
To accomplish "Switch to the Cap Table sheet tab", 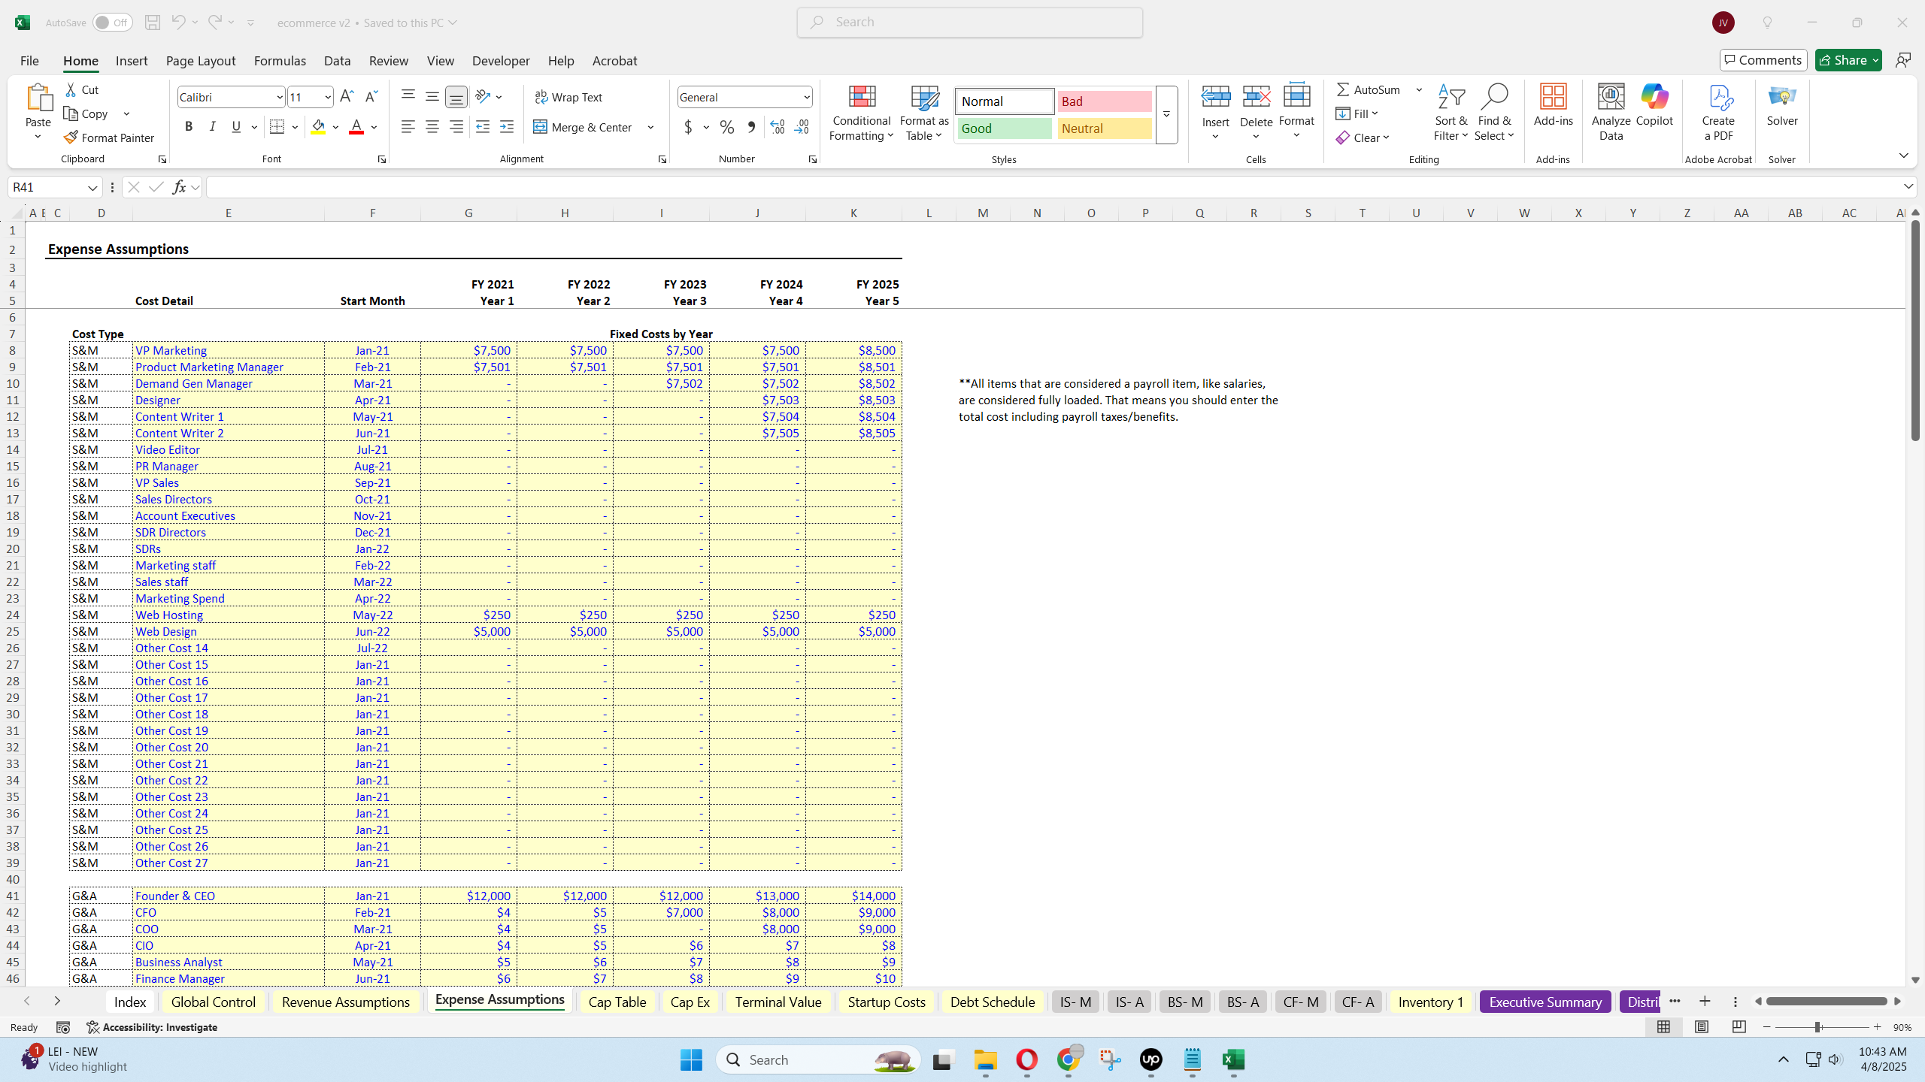I will [x=617, y=1002].
